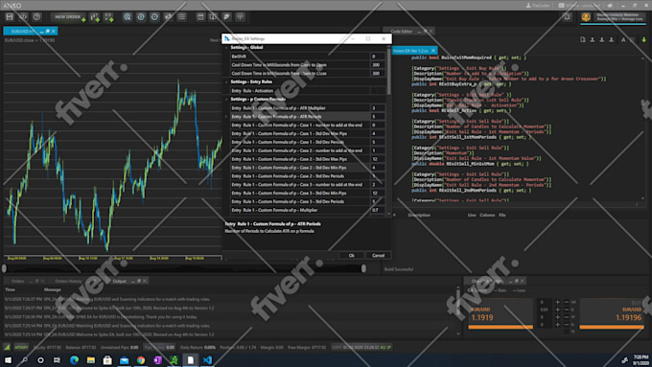Screen dimensions: 652x367
Task: Click the p - Multiplier value 0.7 field
Action: (378, 210)
